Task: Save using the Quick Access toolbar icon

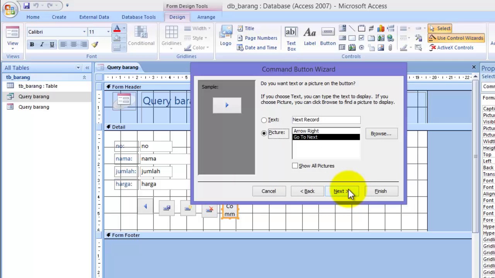Action: tap(26, 6)
